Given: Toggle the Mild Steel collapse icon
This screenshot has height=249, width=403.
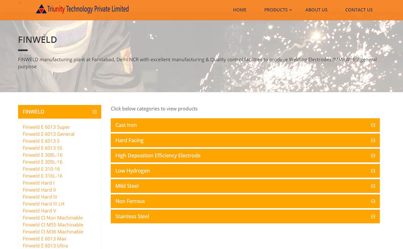Looking at the screenshot, I should coord(373,186).
